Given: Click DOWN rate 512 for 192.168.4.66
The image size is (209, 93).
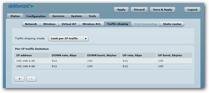Looking at the screenshot, I should pyautogui.click(x=68, y=66).
